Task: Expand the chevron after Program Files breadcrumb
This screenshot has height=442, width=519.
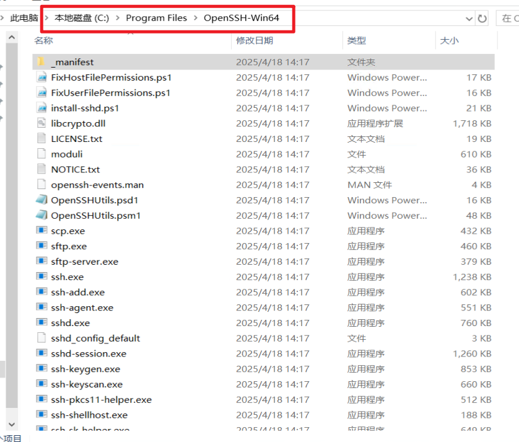Action: click(x=196, y=17)
